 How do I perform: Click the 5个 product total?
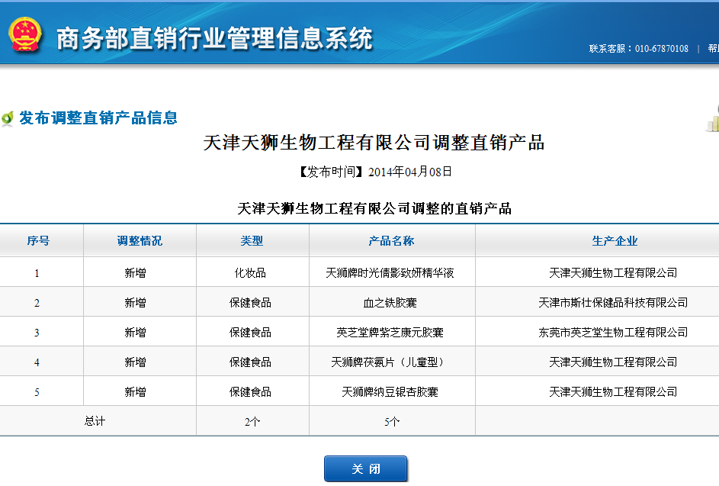tap(392, 422)
